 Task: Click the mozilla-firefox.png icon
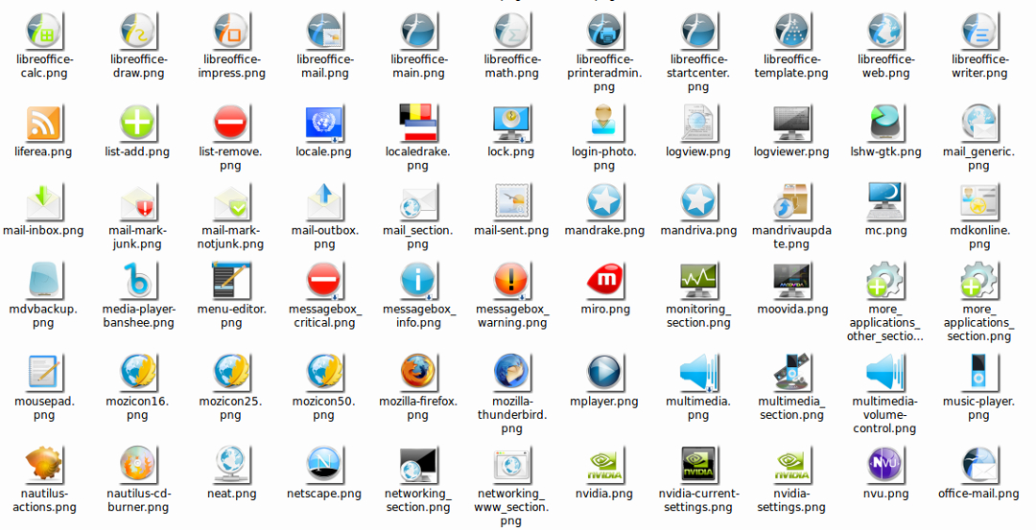pos(417,372)
